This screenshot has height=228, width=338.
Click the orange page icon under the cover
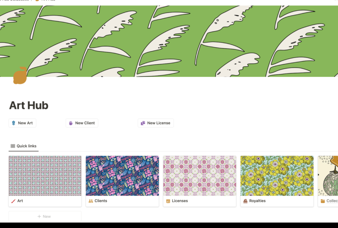click(20, 76)
